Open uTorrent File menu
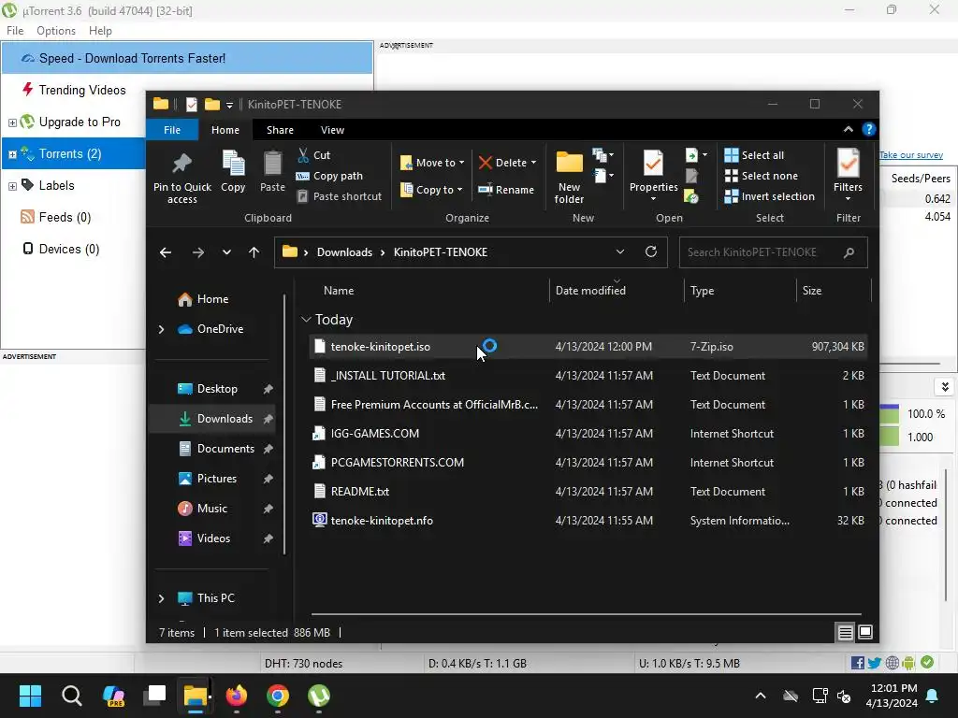Screen dimensions: 958x718 (x=15, y=31)
